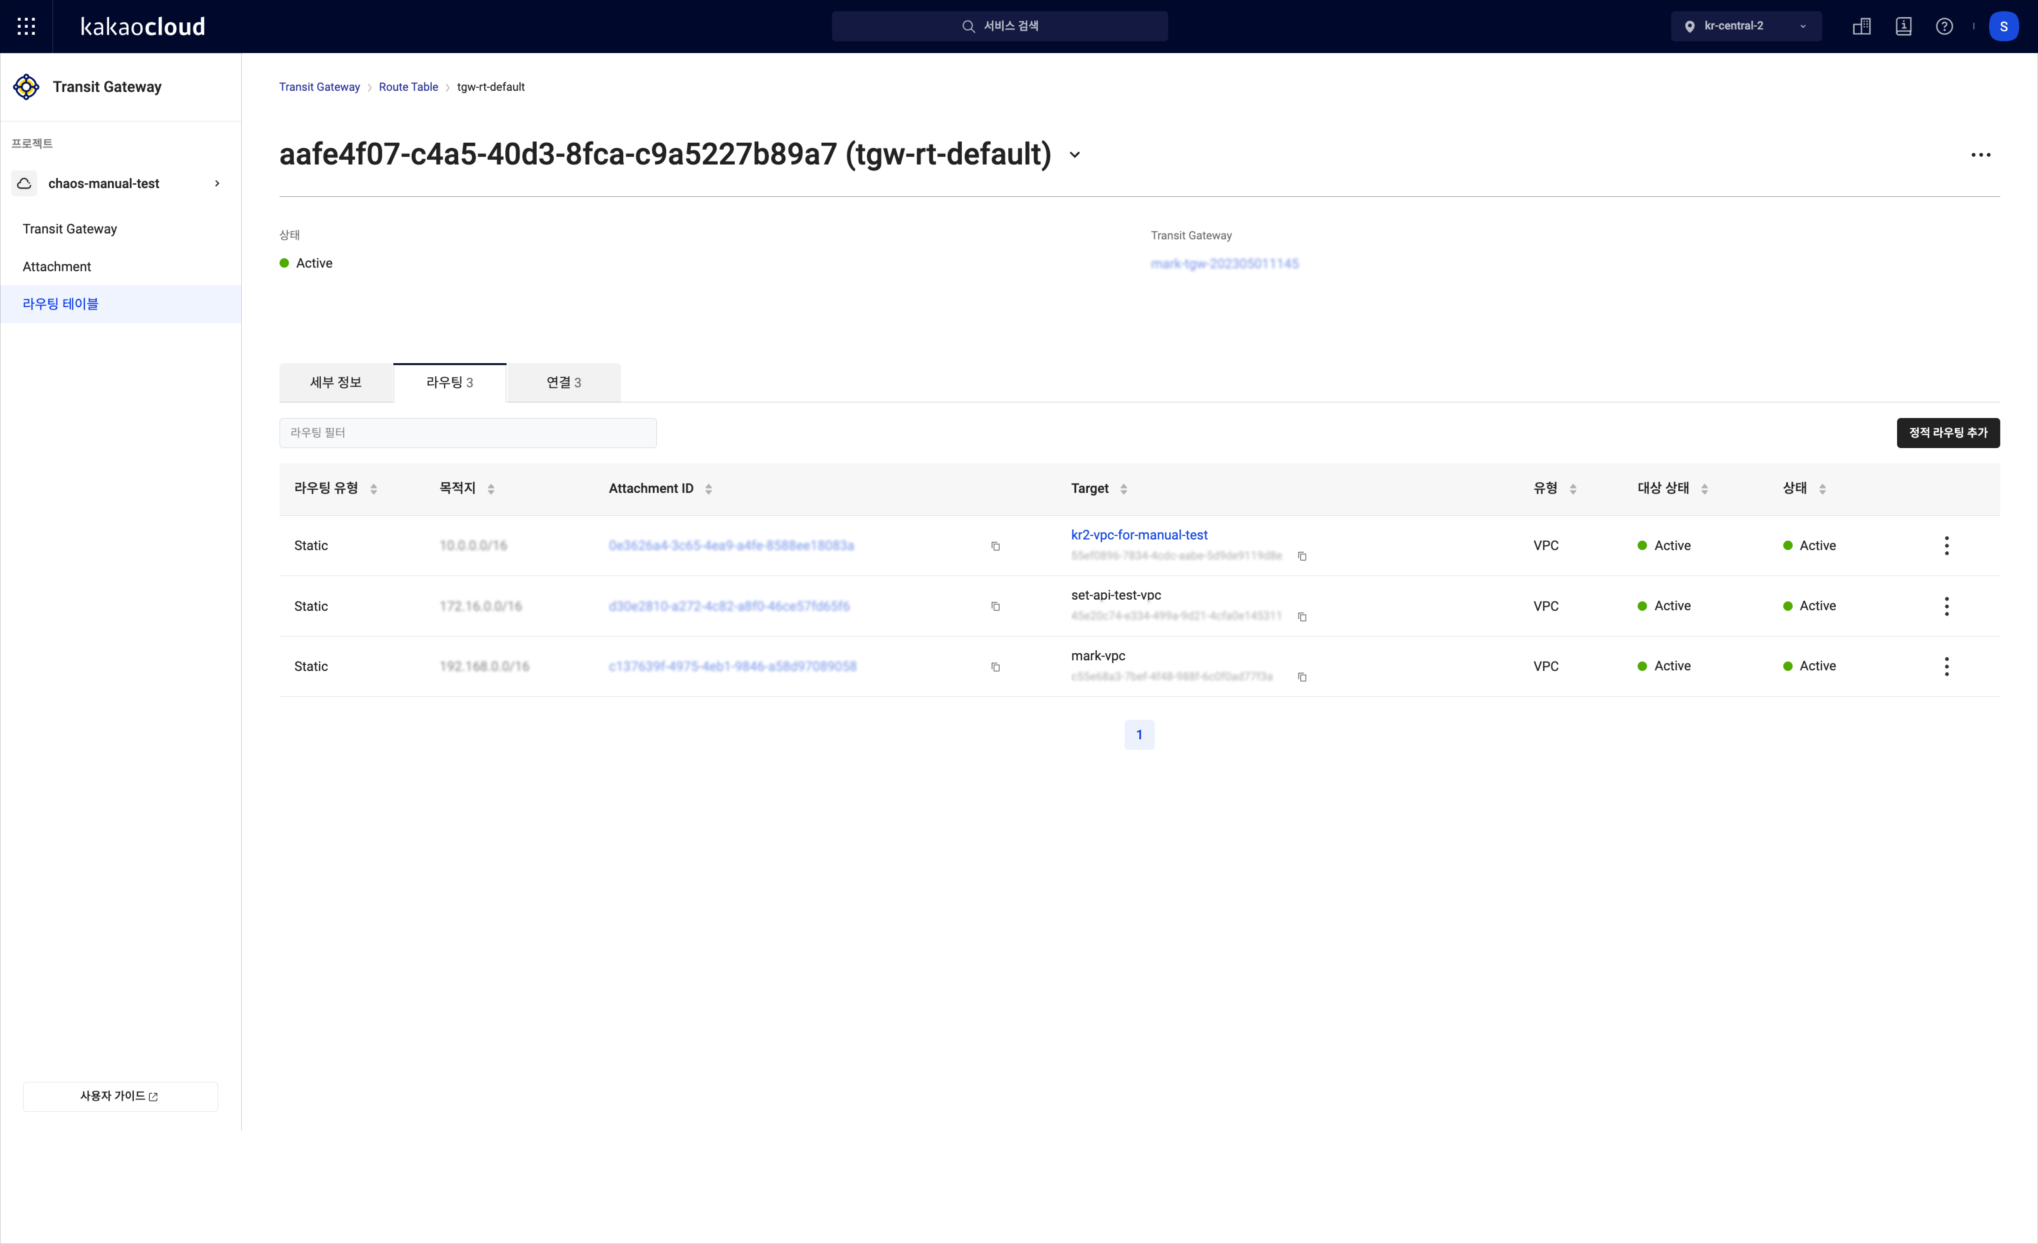Open the Attachment ID link for 192.168.0.0/16
This screenshot has height=1244, width=2038.
pyautogui.click(x=732, y=667)
